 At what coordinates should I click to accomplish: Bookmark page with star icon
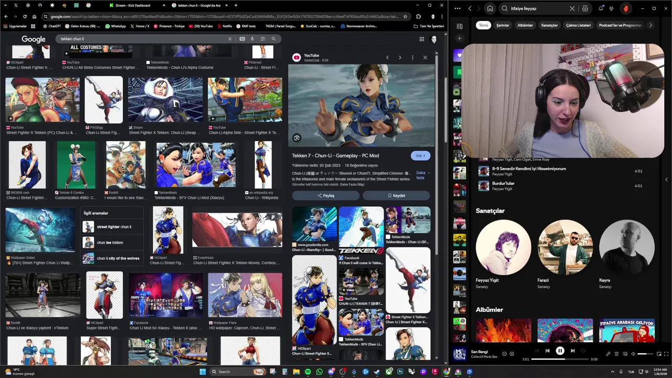coord(405,16)
